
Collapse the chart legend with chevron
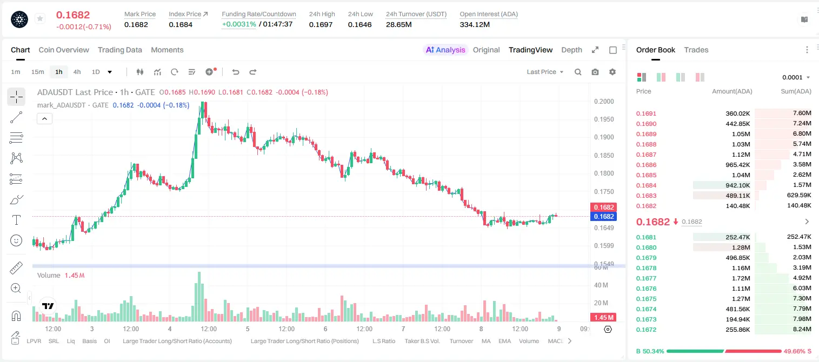(45, 118)
